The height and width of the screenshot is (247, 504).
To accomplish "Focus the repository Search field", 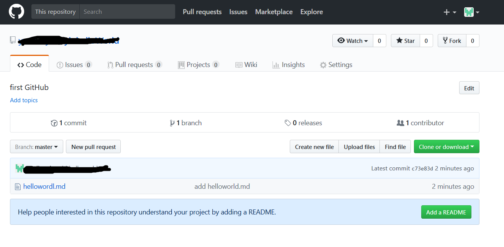I will click(x=127, y=11).
